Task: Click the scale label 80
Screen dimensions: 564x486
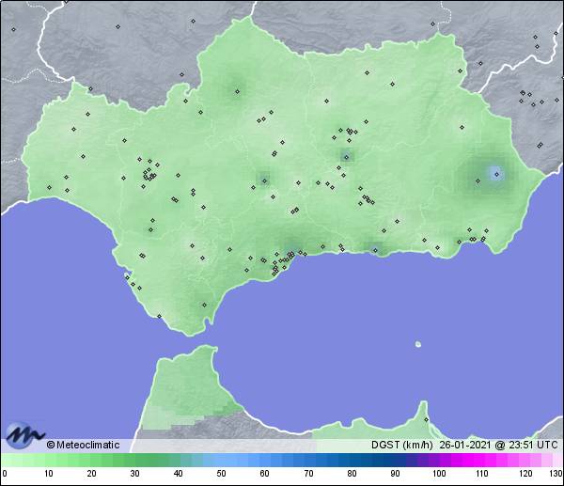Action: [x=352, y=474]
